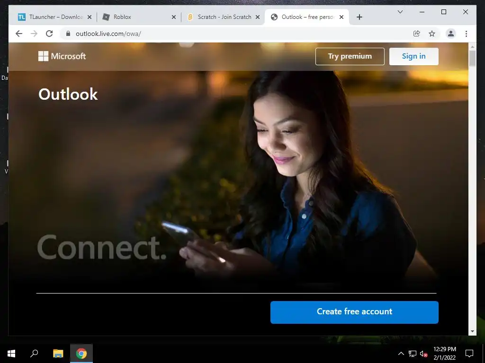Click the scrollbar down arrow

472,331
